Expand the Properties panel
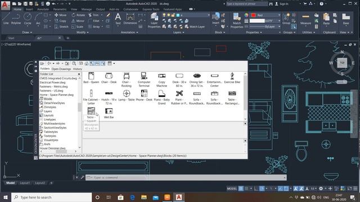Viewport: 360px width, 202px height. click(x=254, y=33)
